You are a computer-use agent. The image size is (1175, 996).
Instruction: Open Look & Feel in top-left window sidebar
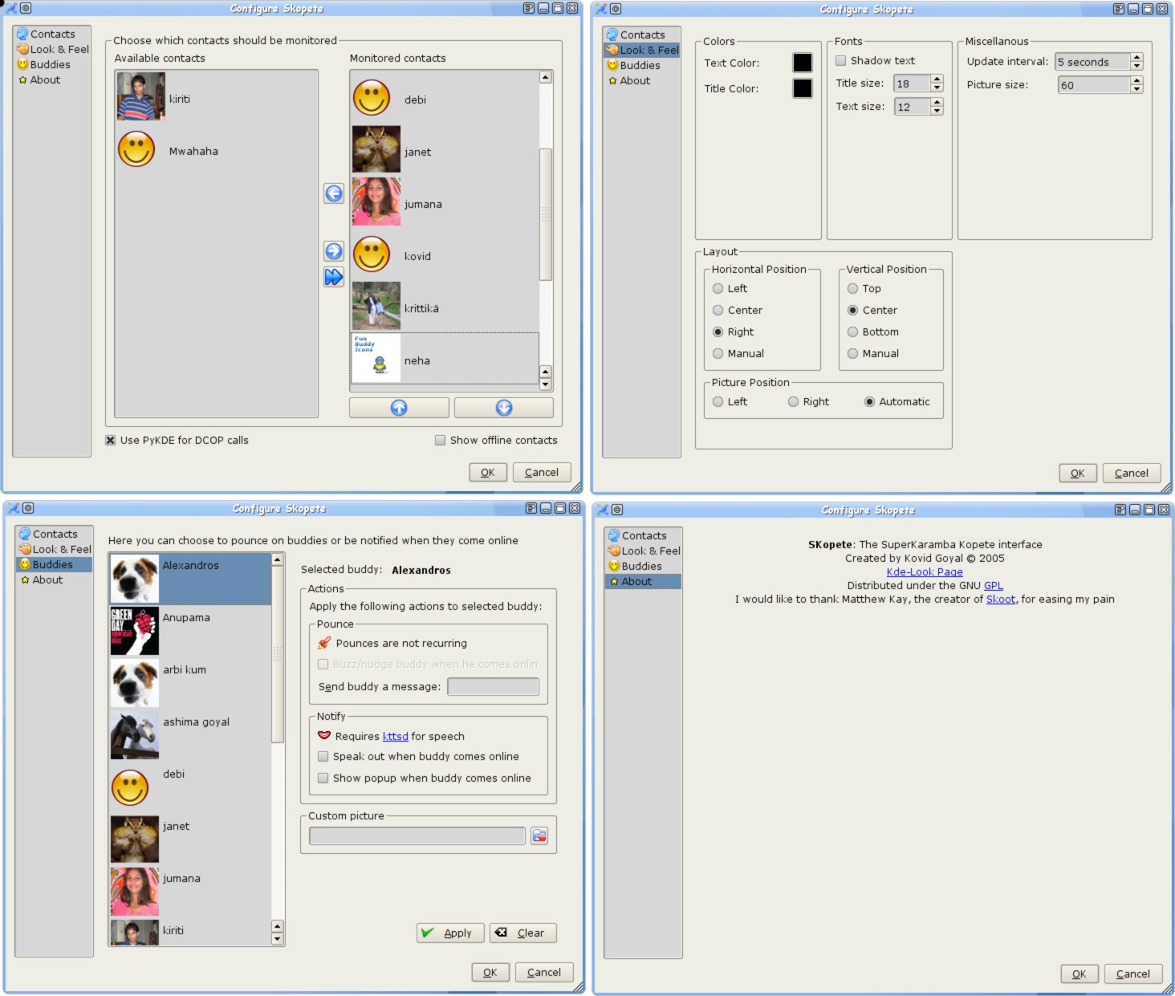[x=53, y=49]
